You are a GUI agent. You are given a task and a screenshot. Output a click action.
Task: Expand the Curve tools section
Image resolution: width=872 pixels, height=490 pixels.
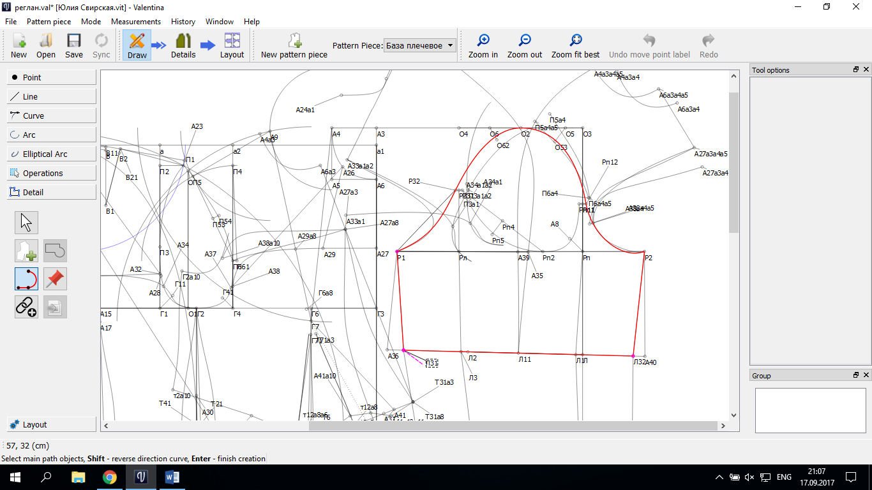point(52,115)
